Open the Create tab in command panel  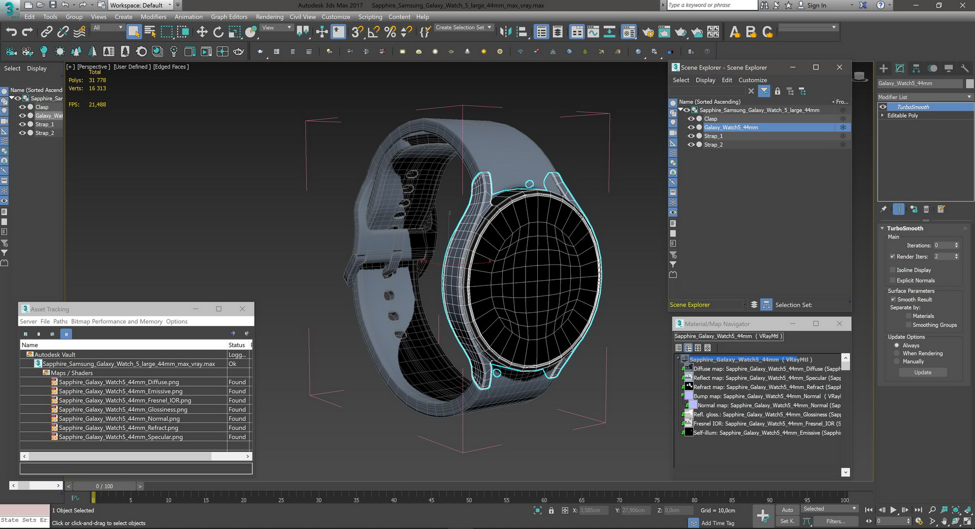(x=884, y=69)
